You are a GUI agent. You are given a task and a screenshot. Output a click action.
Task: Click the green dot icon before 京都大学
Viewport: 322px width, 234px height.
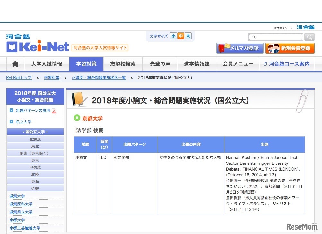[77, 118]
